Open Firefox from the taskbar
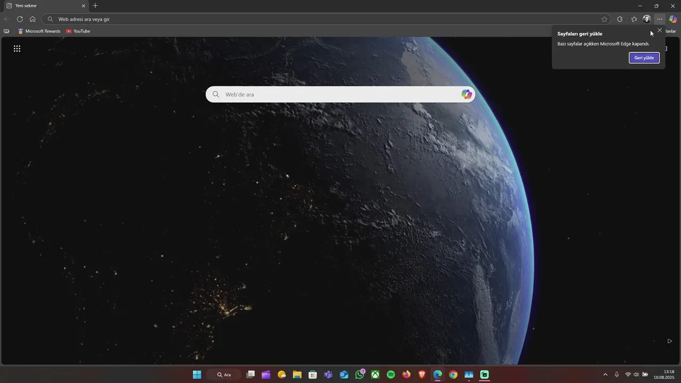This screenshot has height=383, width=681. coord(406,374)
